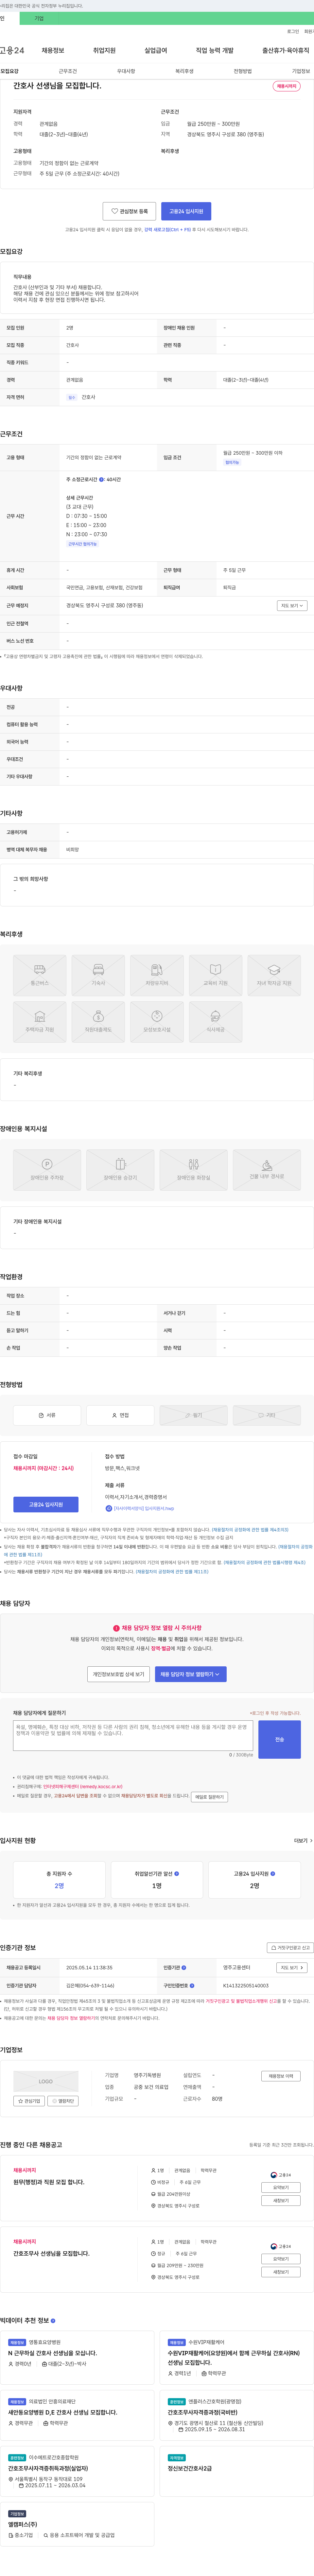This screenshot has width=314, height=2576.
Task: Click info icon next to 인증기관 label
Action: 184,1967
